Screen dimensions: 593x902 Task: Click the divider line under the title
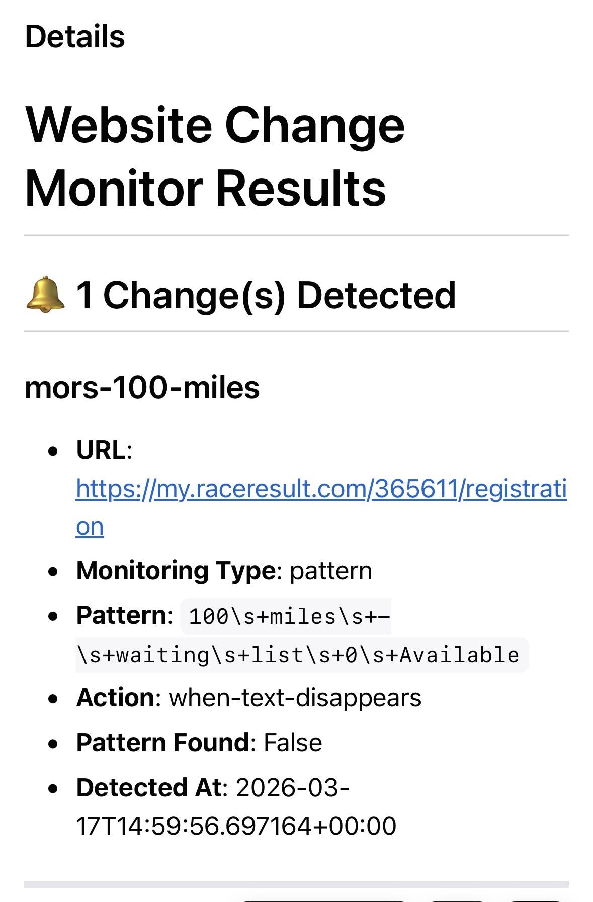coord(296,235)
